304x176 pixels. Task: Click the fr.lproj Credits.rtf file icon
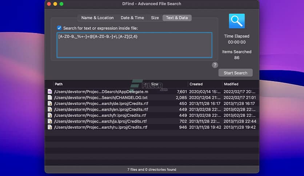(x=50, y=115)
